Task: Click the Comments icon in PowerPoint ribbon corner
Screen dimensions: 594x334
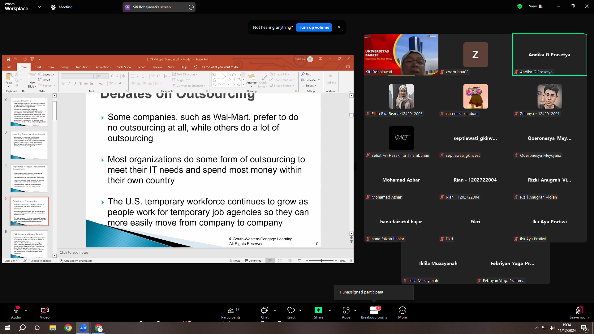Action: pyautogui.click(x=348, y=67)
